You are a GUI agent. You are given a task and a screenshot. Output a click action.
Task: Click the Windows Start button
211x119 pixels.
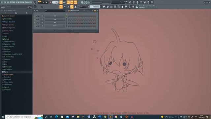pyautogui.click(x=3, y=117)
